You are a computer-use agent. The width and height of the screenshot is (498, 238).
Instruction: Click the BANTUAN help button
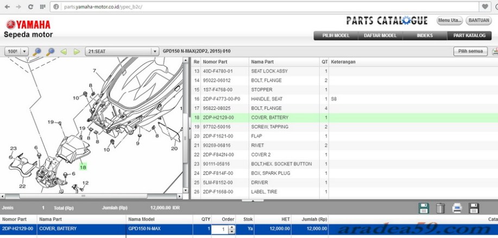click(x=478, y=21)
